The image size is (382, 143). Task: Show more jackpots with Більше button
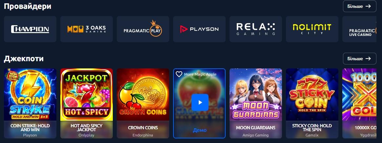pos(360,59)
